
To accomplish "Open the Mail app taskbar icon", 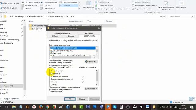I will pyautogui.click(x=134, y=107).
